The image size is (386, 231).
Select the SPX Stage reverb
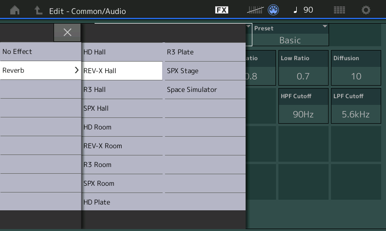[205, 71]
